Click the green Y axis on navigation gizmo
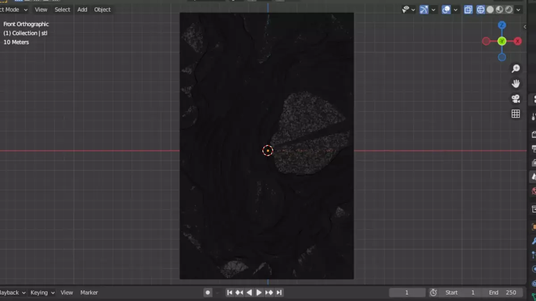Screen dimensions: 536x301 502,41
